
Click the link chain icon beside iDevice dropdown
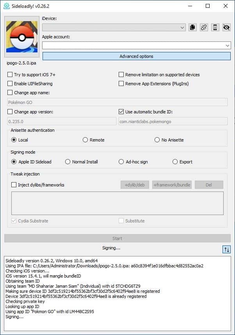[204, 27]
